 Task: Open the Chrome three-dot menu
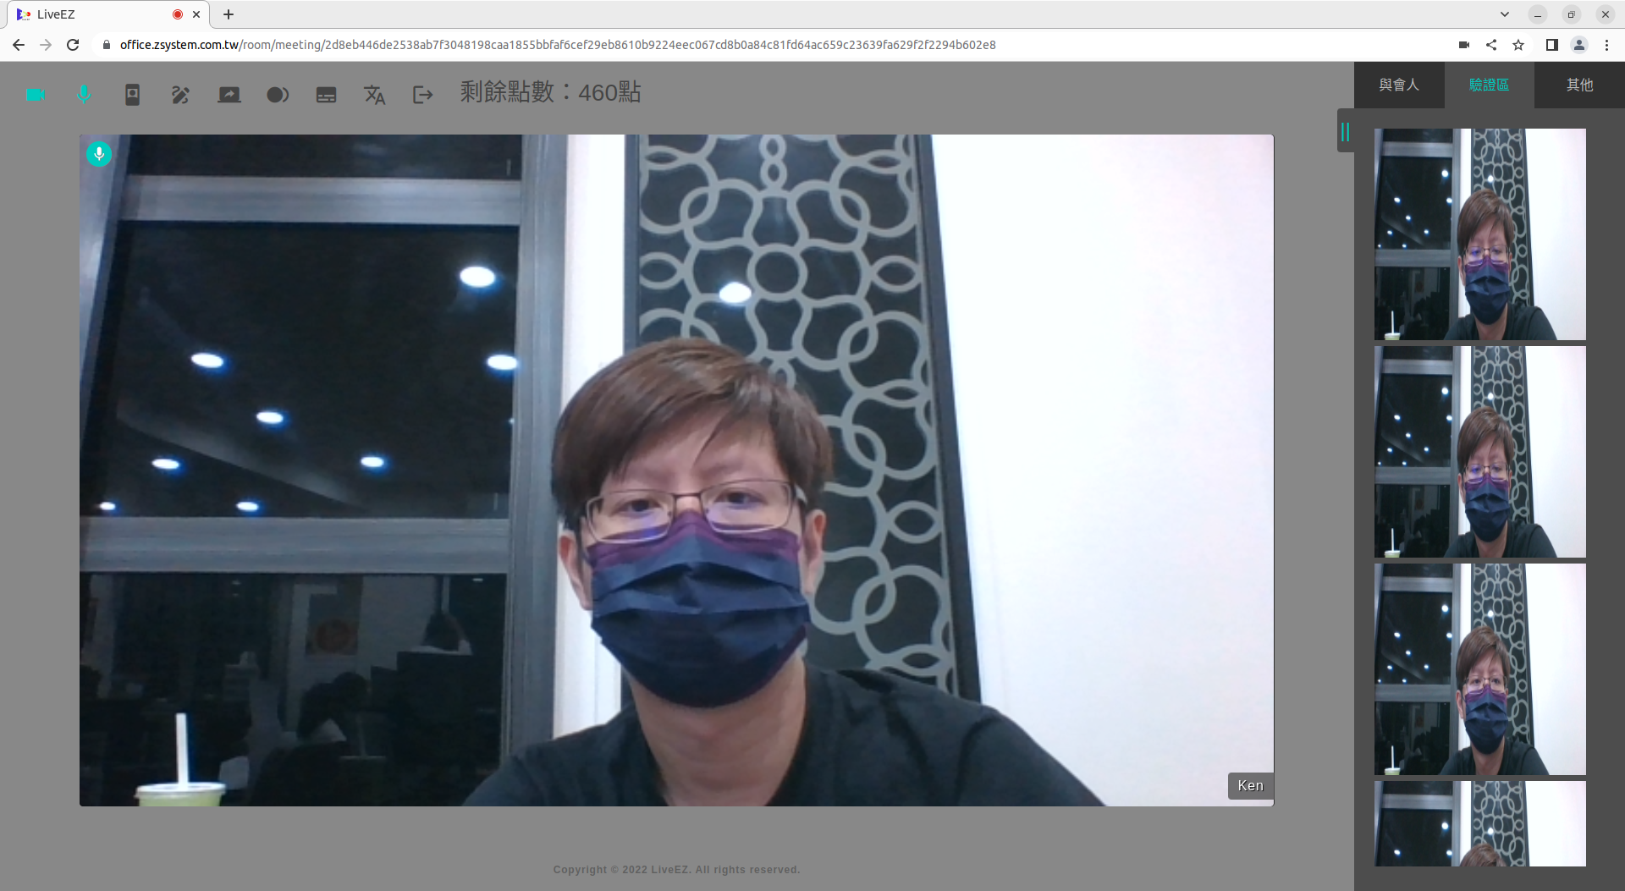click(x=1606, y=45)
